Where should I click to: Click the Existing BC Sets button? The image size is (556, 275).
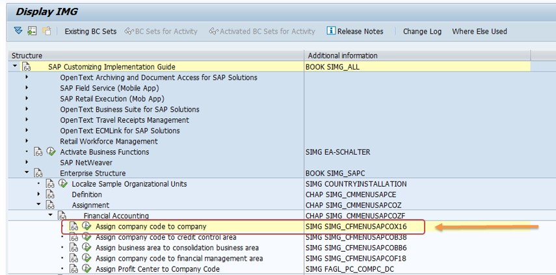point(90,31)
